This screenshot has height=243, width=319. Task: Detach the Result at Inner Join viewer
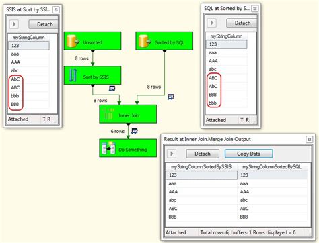203,154
